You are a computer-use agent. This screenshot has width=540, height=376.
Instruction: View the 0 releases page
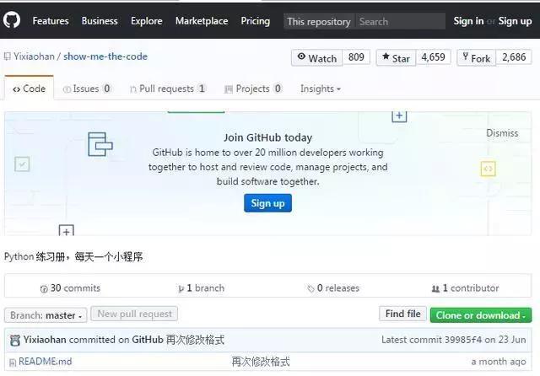(x=333, y=288)
